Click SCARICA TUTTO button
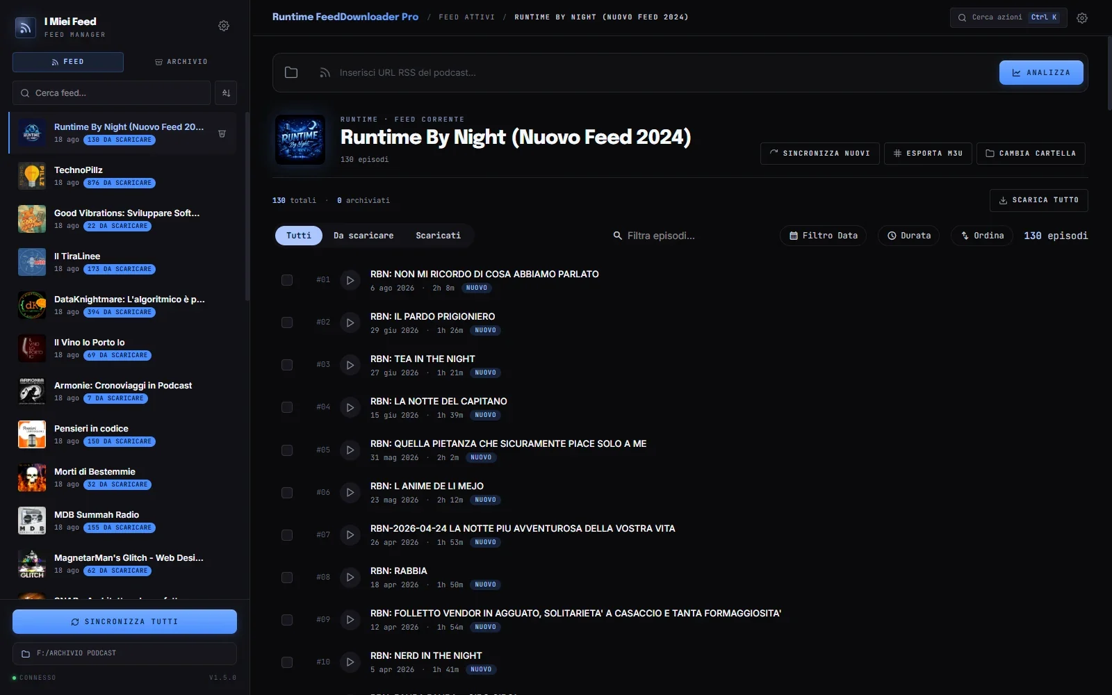This screenshot has height=695, width=1112. coord(1039,200)
